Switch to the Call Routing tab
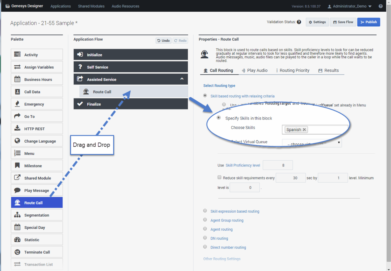391x271 pixels. [x=218, y=70]
